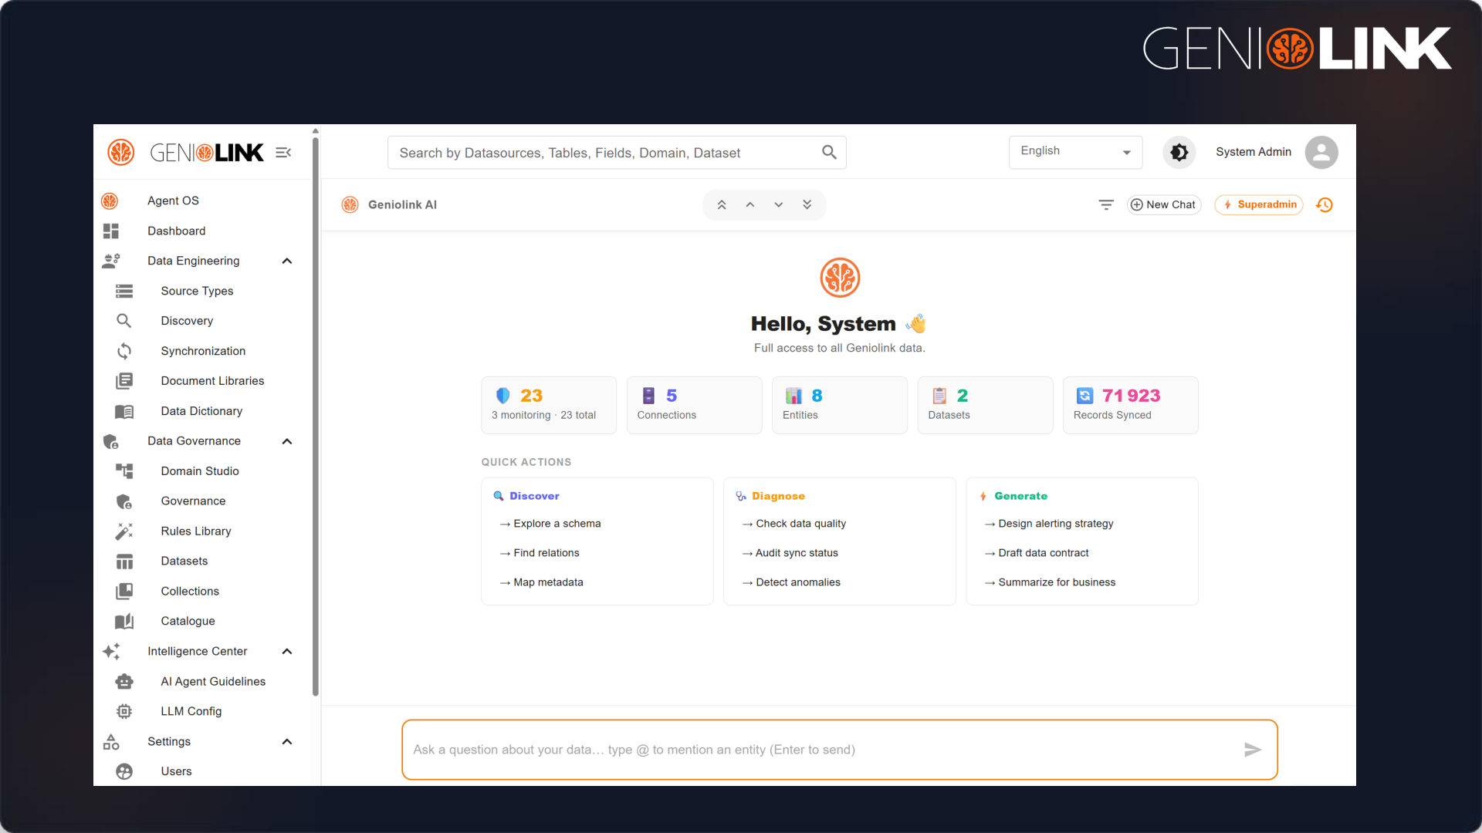Click the Discovery magnifier icon in sidebar
The width and height of the screenshot is (1482, 833).
click(123, 321)
